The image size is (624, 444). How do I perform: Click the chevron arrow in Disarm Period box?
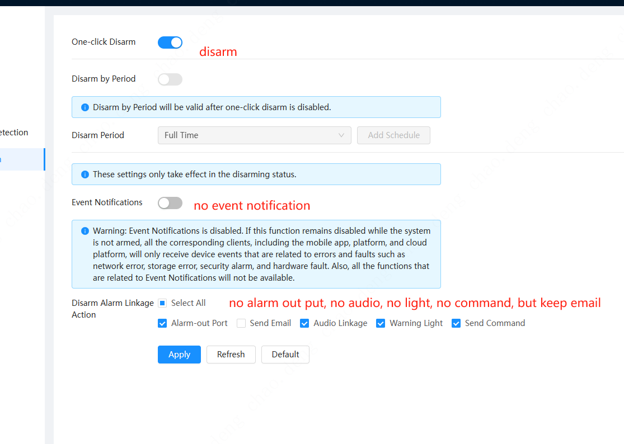[x=341, y=135]
